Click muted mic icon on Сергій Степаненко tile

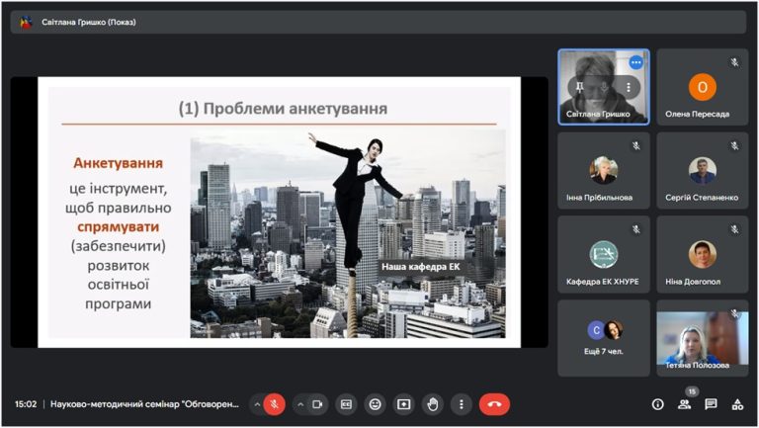click(x=735, y=145)
